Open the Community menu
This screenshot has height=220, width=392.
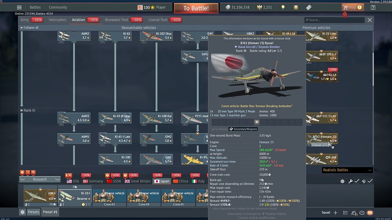pos(58,7)
